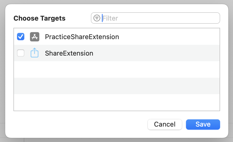Select the ShareExtension target name
The height and width of the screenshot is (142, 233).
coord(69,53)
